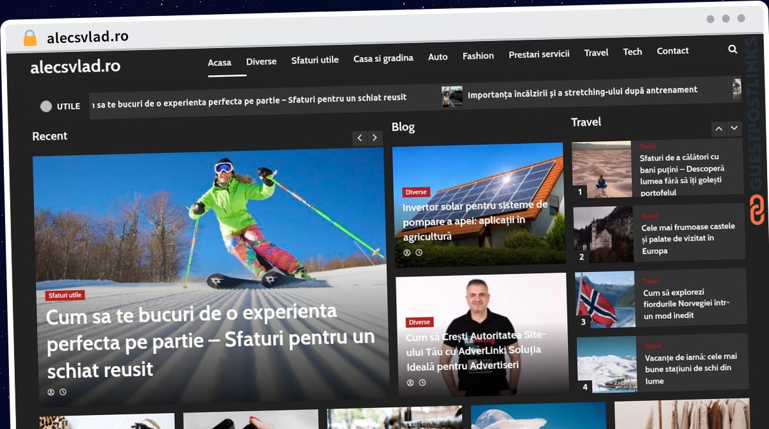The width and height of the screenshot is (769, 429).
Task: Click Travel tag above castele article
Action: 649,216
